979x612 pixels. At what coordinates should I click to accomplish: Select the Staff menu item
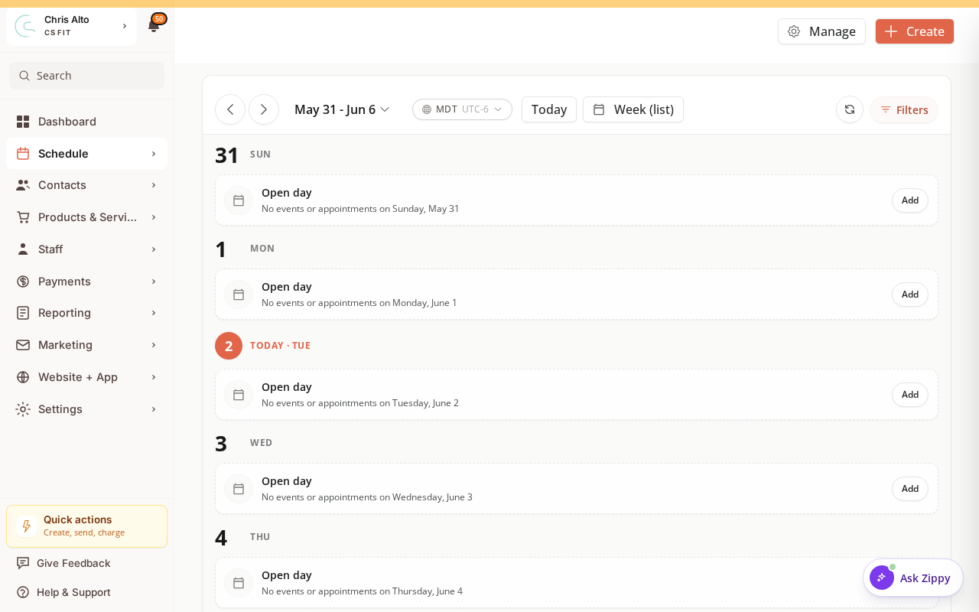pos(86,249)
